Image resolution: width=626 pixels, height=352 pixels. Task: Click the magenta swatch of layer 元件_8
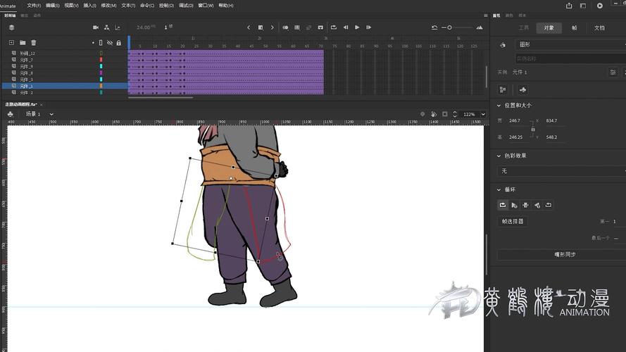click(x=101, y=73)
